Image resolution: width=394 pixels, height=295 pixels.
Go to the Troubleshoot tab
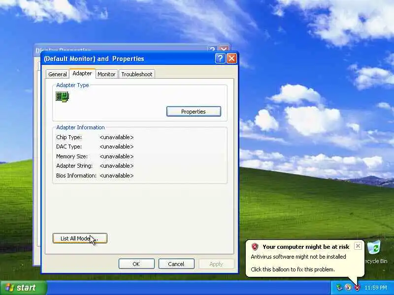(x=137, y=74)
